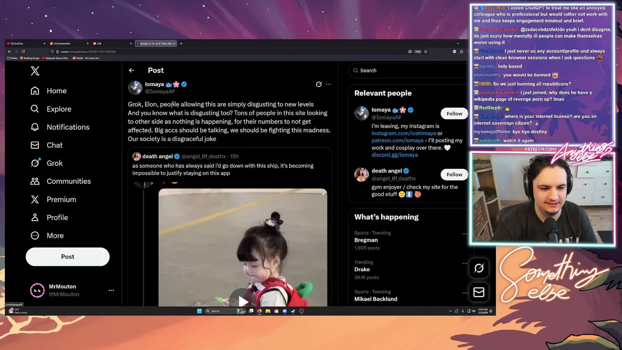This screenshot has height=350, width=622.
Task: Open the More menu in sidebar
Action: [47, 235]
